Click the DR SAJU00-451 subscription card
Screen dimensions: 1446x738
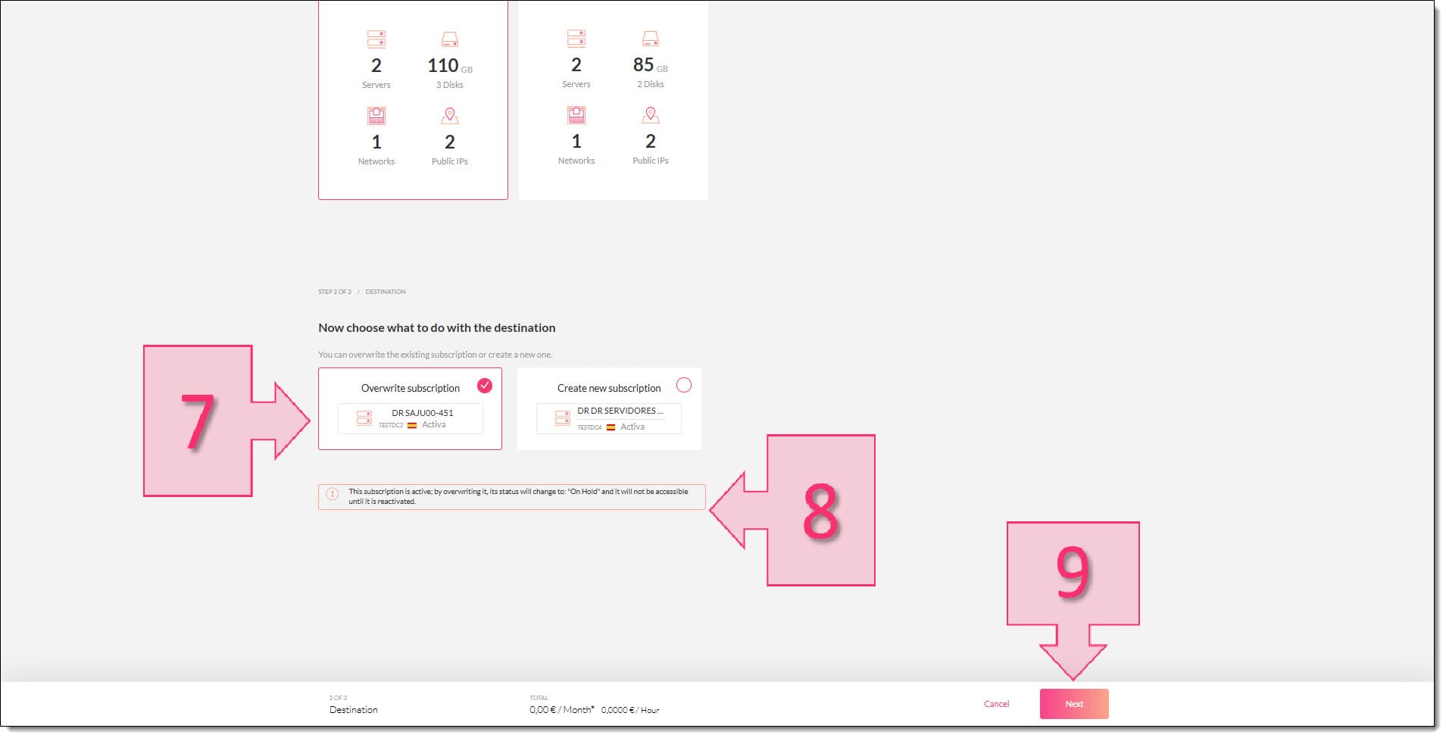tap(410, 418)
